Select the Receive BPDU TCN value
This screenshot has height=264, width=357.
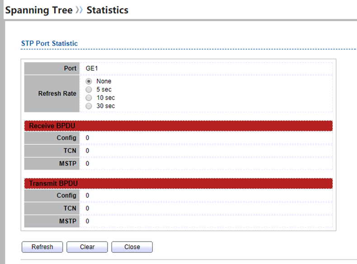pyautogui.click(x=88, y=150)
